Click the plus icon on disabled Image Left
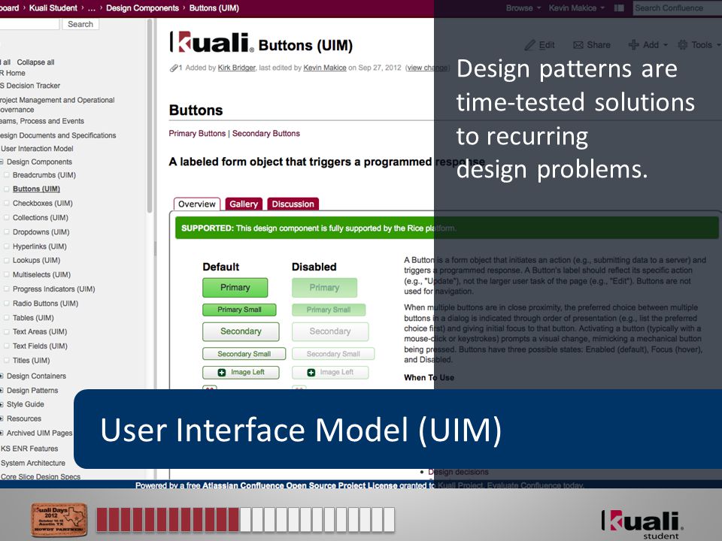722x541 pixels. 311,372
